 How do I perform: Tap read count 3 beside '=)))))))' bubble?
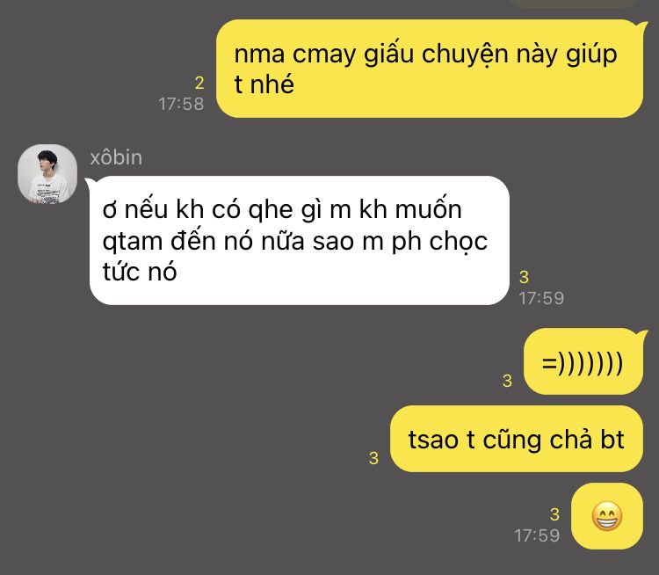click(507, 381)
